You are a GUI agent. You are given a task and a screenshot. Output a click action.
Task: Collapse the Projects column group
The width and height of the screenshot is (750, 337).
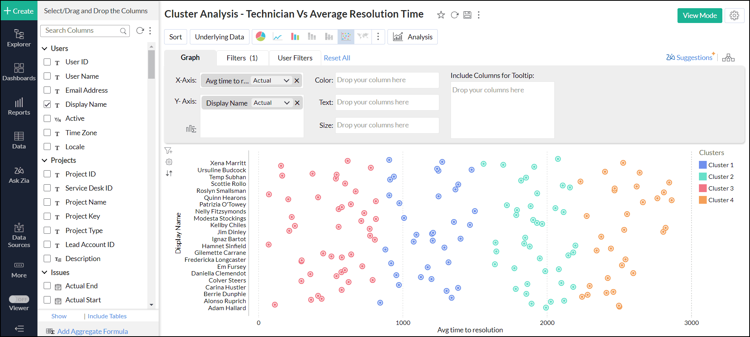pos(45,161)
